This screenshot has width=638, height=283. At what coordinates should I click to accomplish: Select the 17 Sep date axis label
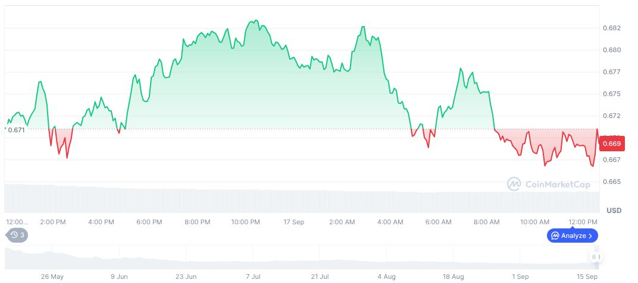294,222
